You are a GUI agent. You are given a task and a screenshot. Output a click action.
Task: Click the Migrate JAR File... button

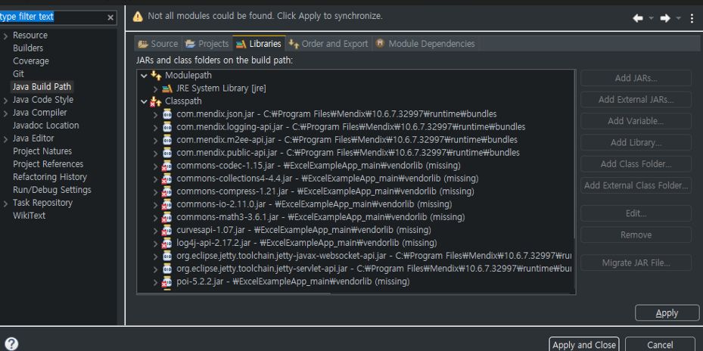tap(636, 262)
